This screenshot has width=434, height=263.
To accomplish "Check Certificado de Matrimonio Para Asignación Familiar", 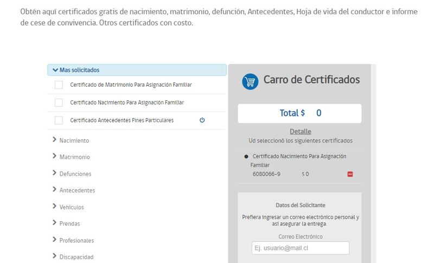I will (x=59, y=85).
